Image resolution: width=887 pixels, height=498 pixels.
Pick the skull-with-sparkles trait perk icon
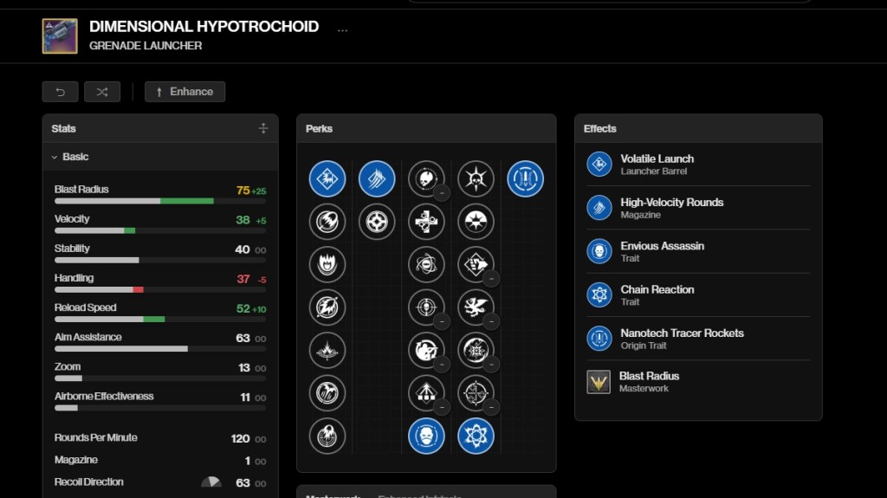click(x=426, y=178)
